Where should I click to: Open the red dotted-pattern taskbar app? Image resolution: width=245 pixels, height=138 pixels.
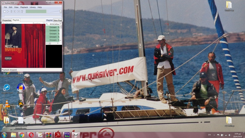tap(58, 135)
